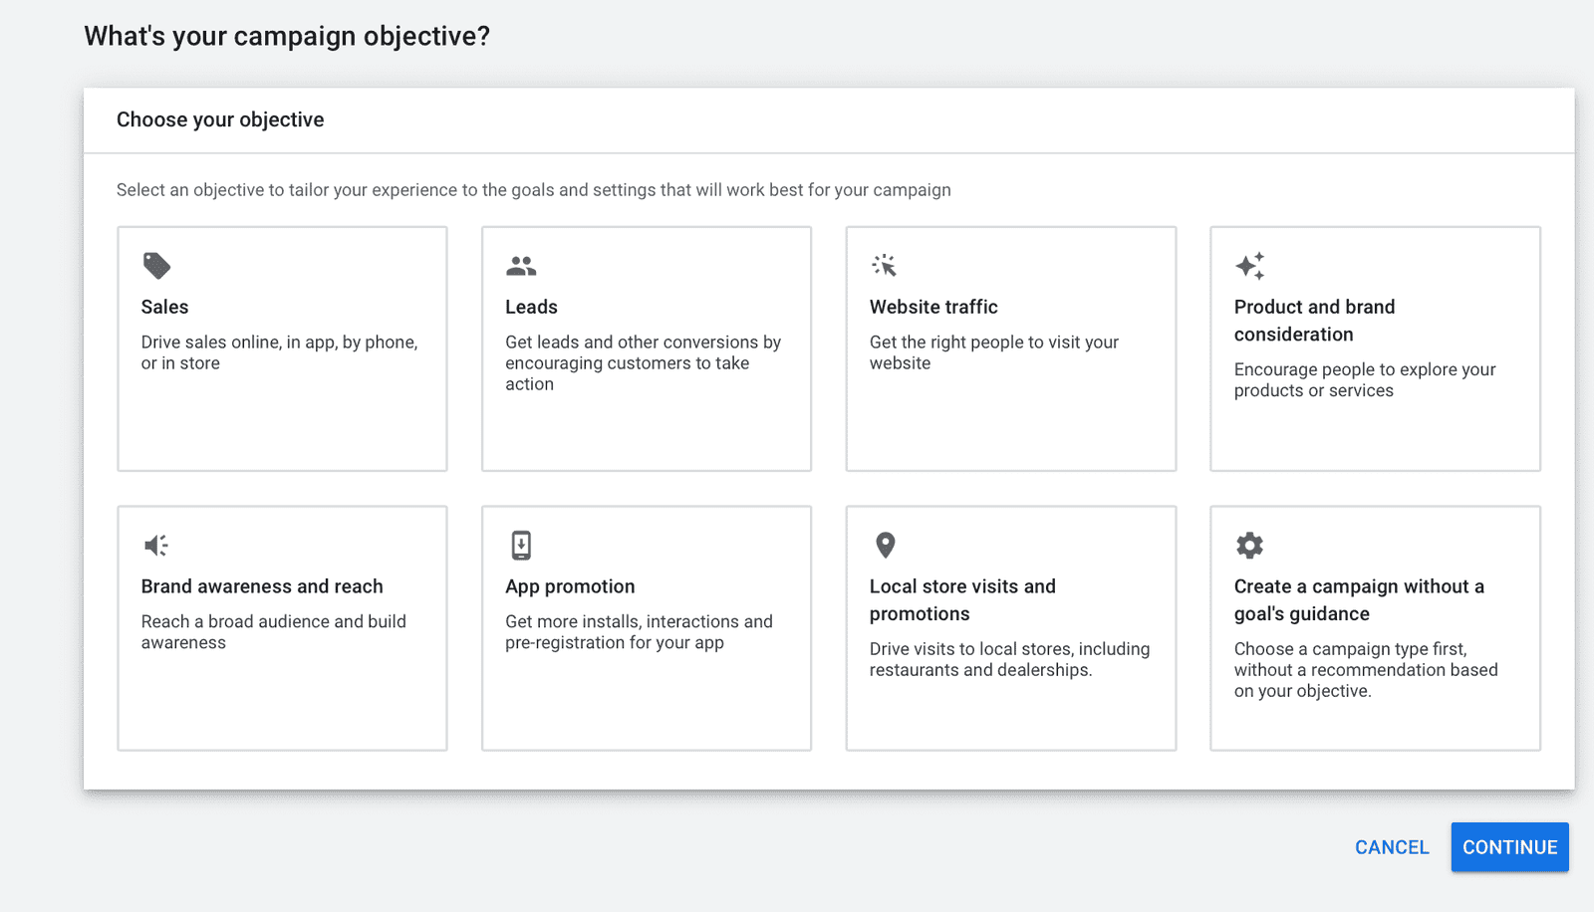Viewport: 1594px width, 912px height.
Task: Pick Local store visits and promotions title
Action: [961, 600]
